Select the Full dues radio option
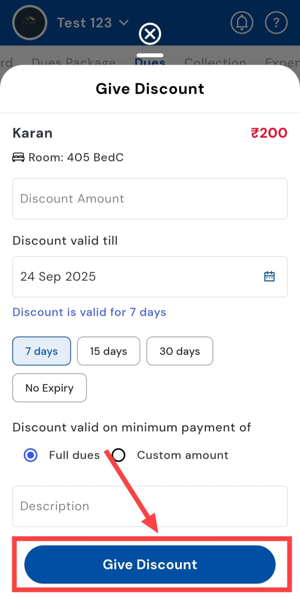The height and width of the screenshot is (601, 300). (31, 455)
